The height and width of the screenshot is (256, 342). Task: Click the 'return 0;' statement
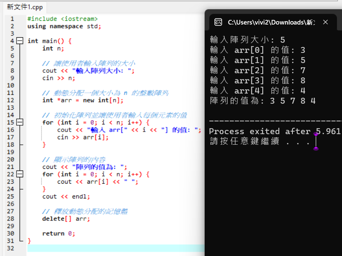[58, 233]
